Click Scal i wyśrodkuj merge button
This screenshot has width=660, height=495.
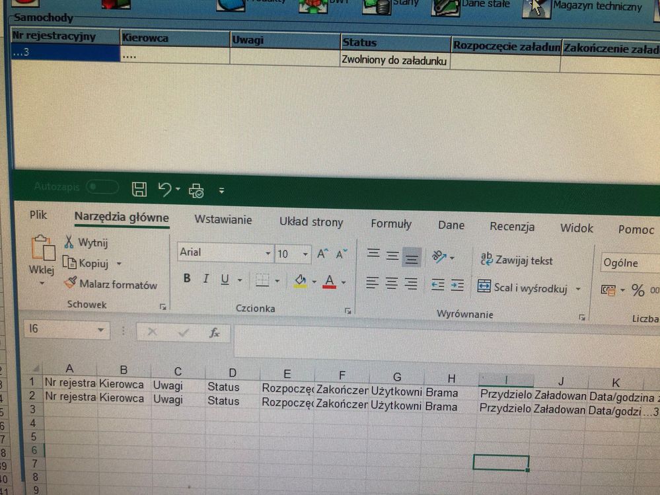point(523,287)
